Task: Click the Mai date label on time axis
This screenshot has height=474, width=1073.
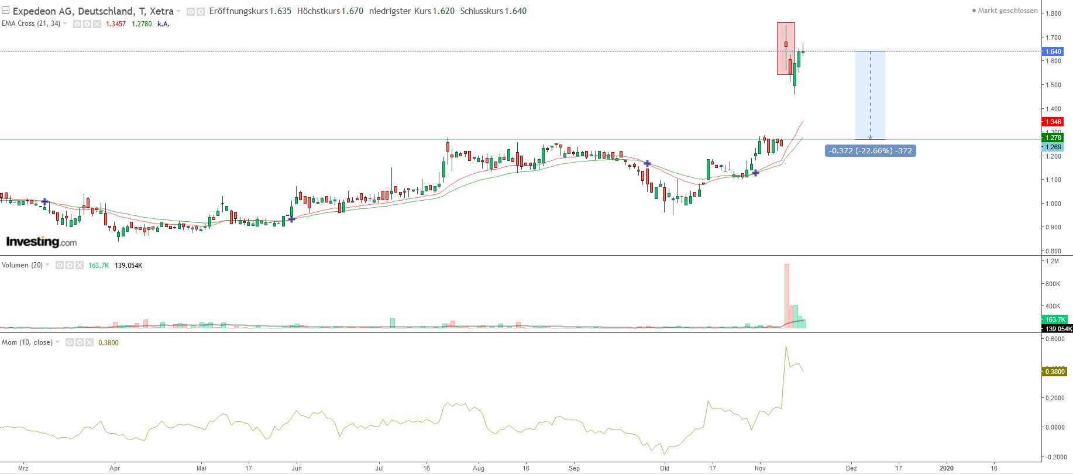Action: pos(202,468)
